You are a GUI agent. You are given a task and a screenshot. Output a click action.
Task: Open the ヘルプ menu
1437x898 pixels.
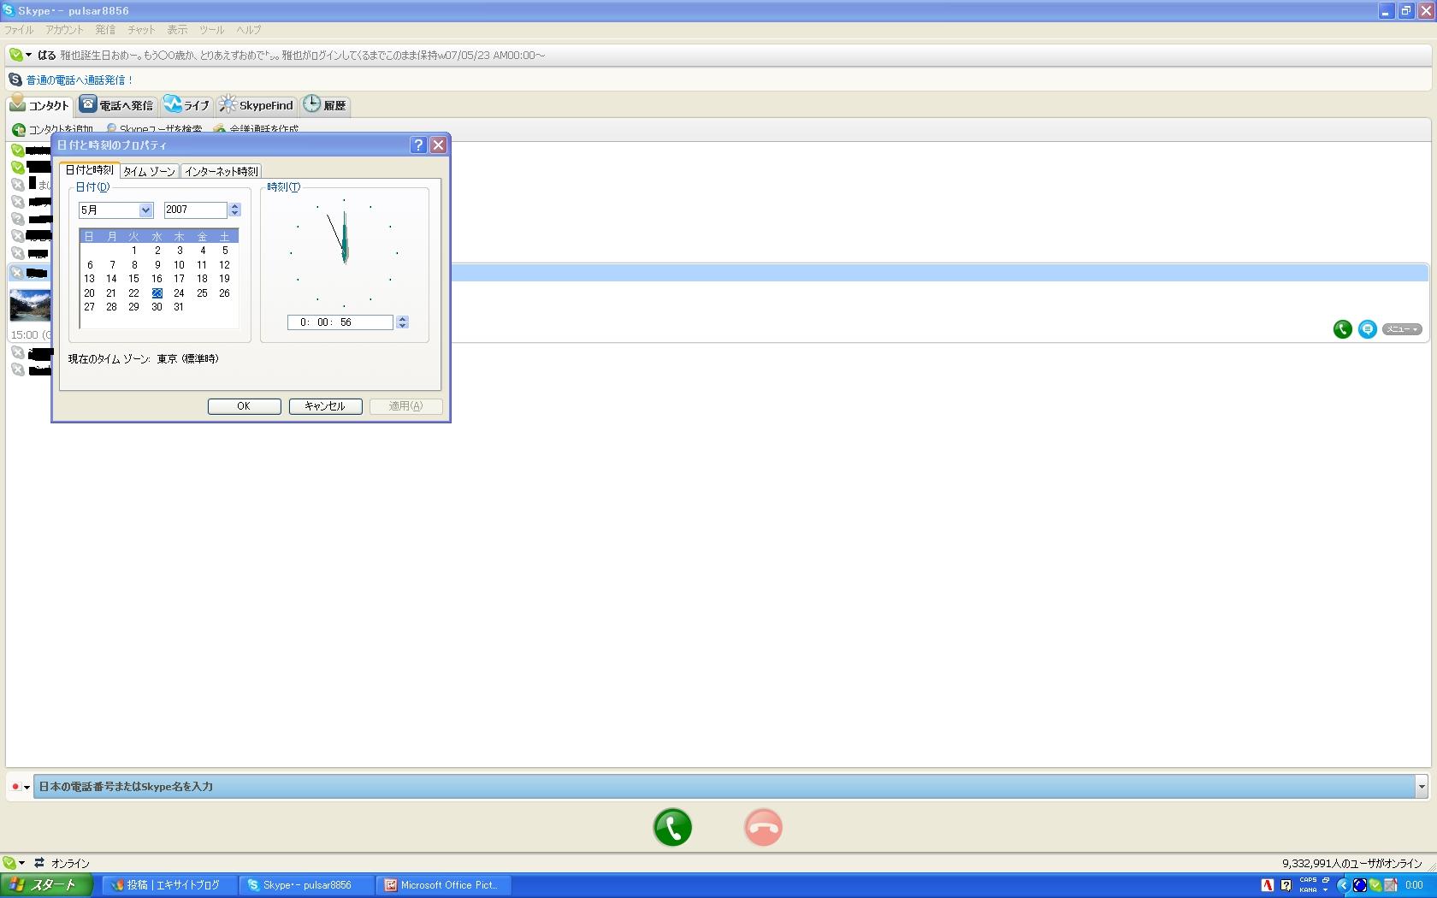click(249, 30)
